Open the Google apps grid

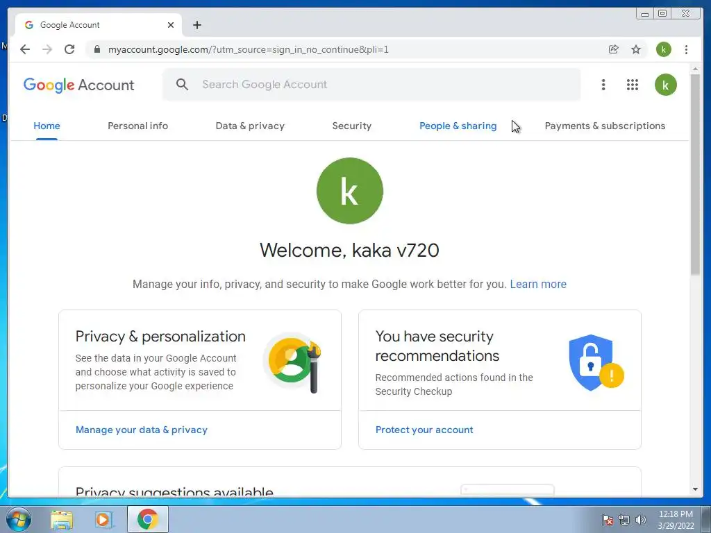coord(633,85)
